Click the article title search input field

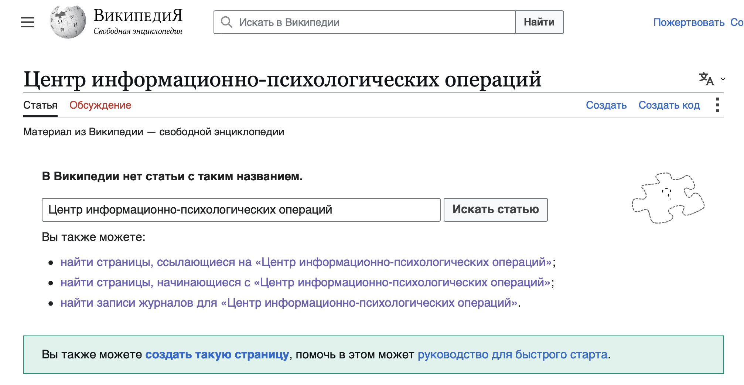[241, 209]
